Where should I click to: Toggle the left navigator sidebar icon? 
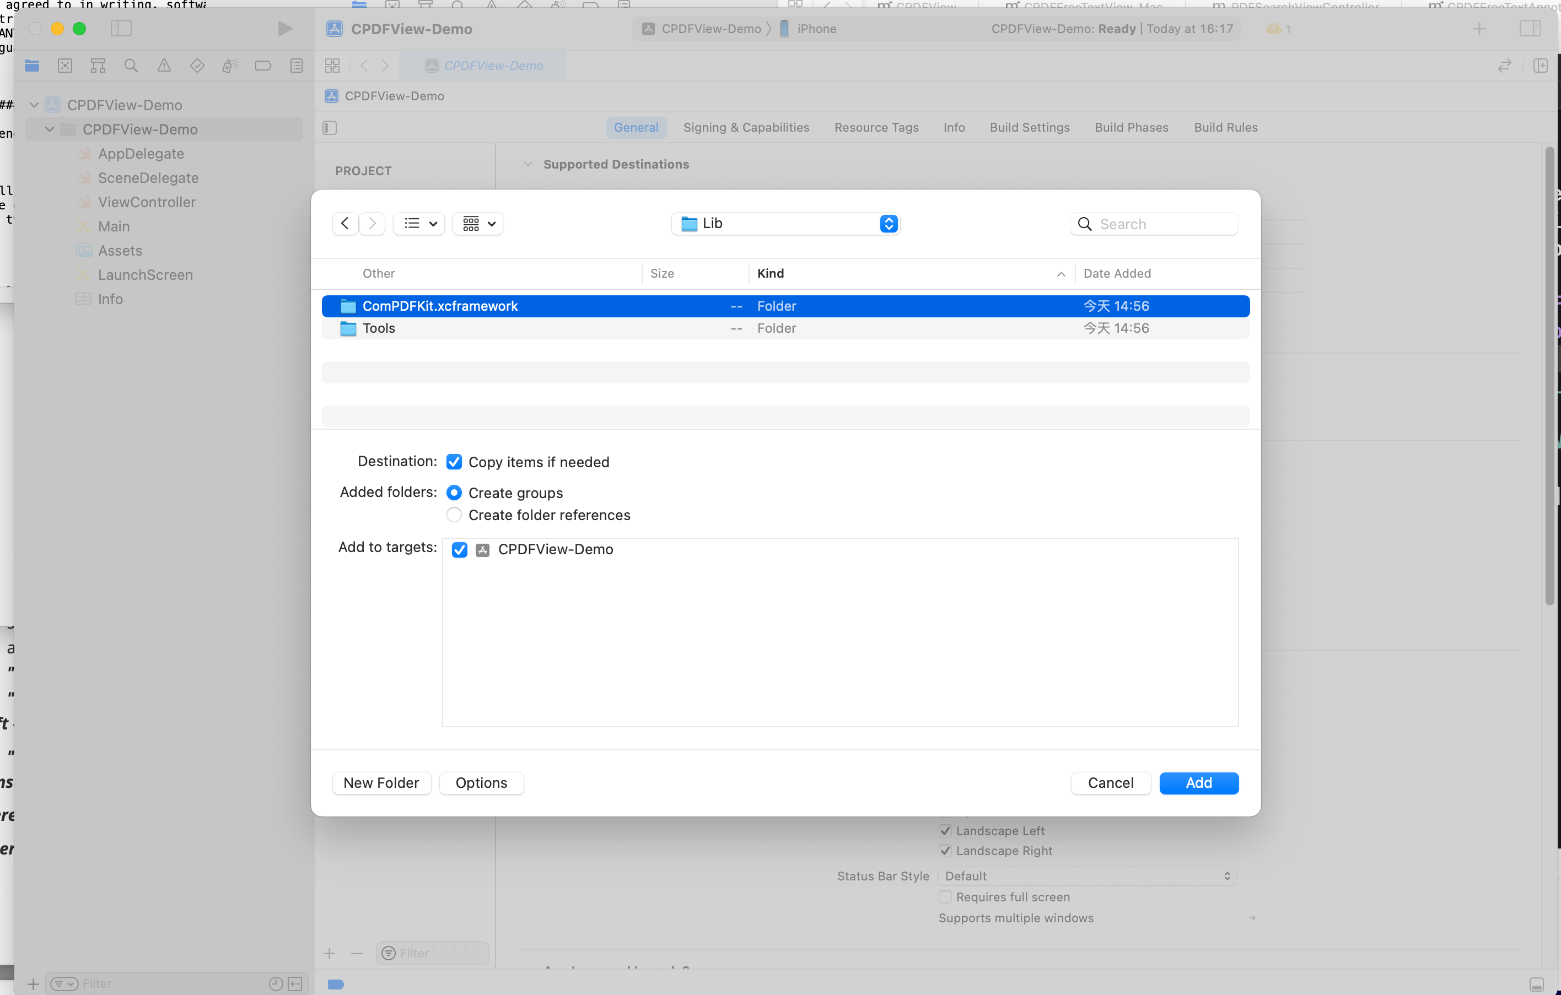point(121,29)
